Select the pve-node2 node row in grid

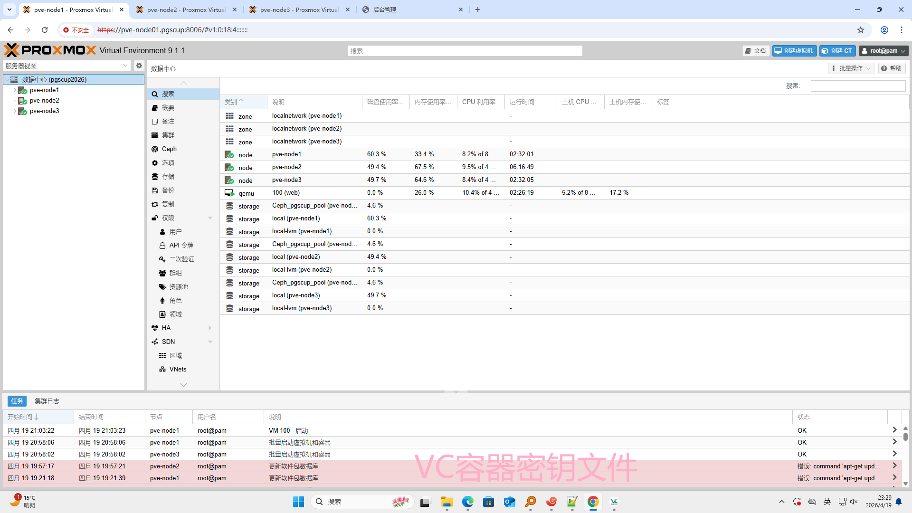click(564, 167)
